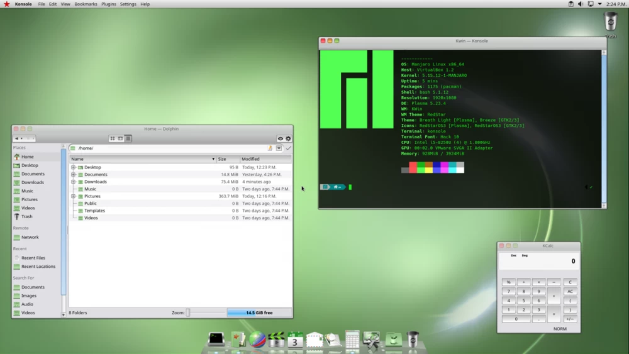Open system settings tools dock icon
The image size is (629, 354).
(372, 339)
